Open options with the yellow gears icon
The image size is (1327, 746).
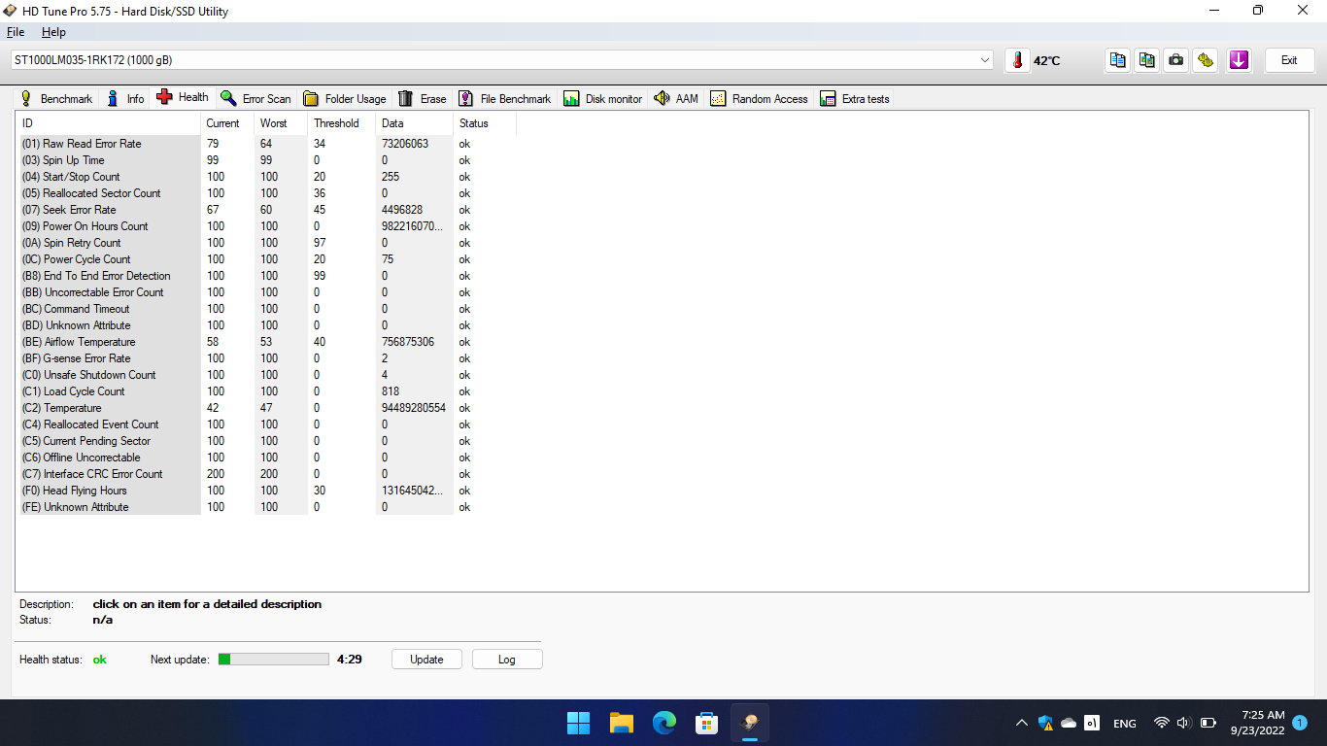coord(1206,60)
